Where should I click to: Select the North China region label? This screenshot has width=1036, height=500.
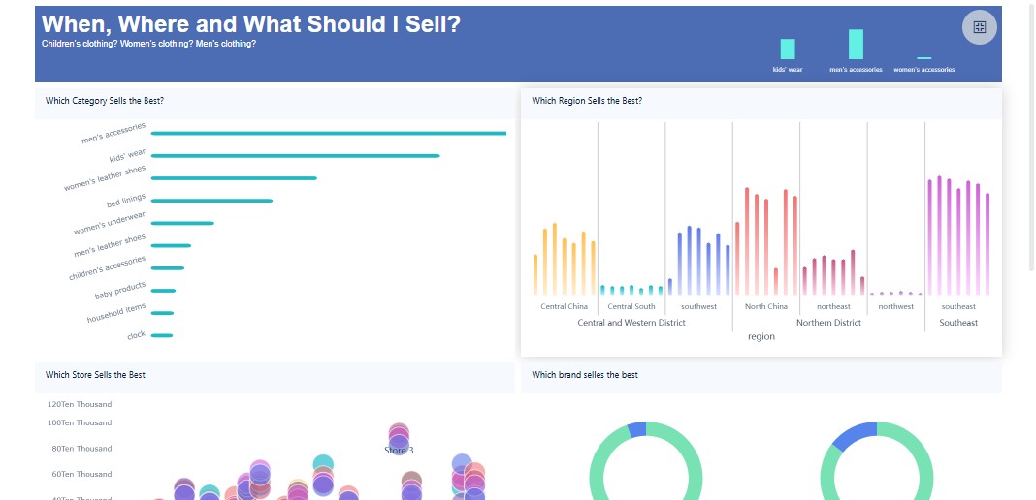[x=766, y=306]
